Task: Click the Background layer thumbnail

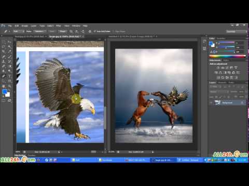Action: [x=217, y=103]
